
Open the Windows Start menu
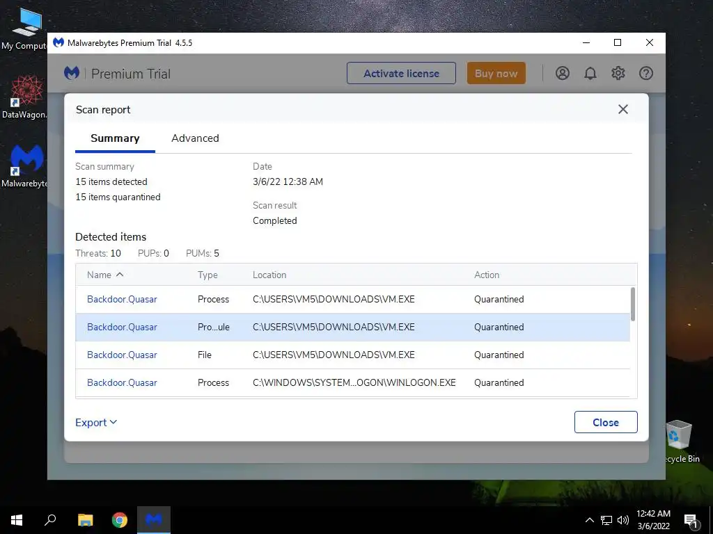pyautogui.click(x=17, y=520)
